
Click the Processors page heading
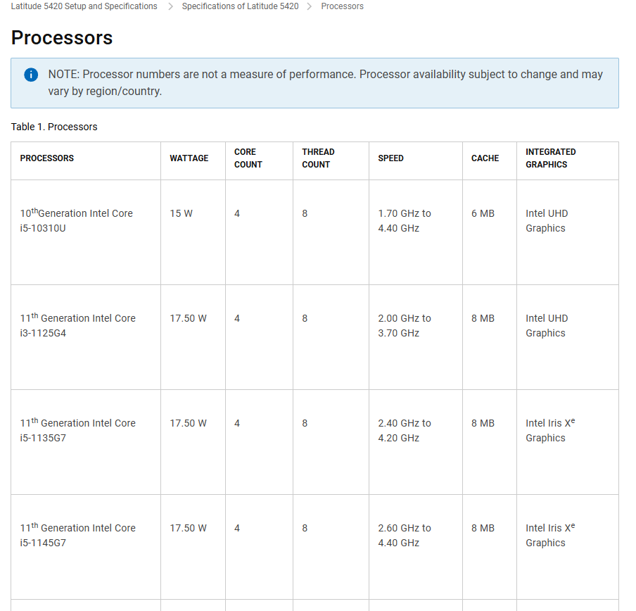click(62, 38)
